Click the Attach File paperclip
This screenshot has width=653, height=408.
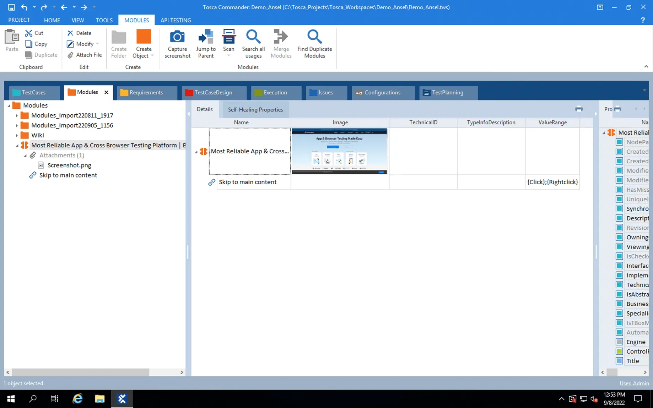70,55
